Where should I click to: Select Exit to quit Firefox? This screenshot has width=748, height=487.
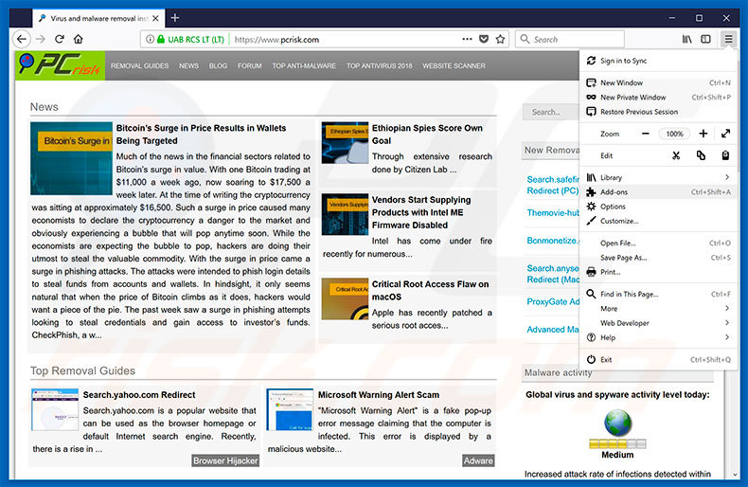pyautogui.click(x=658, y=359)
